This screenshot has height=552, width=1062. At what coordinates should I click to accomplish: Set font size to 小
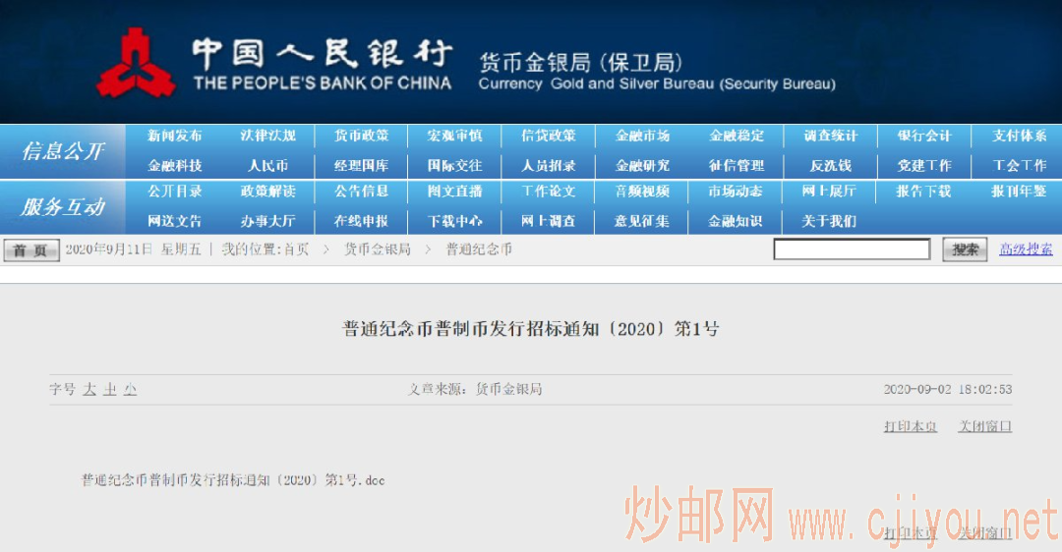(x=131, y=390)
